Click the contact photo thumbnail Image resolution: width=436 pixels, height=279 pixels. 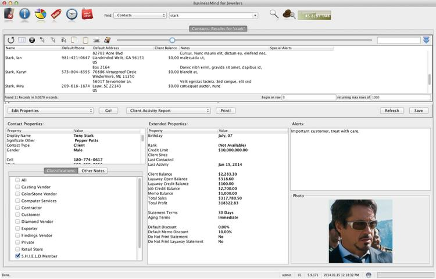point(360,231)
